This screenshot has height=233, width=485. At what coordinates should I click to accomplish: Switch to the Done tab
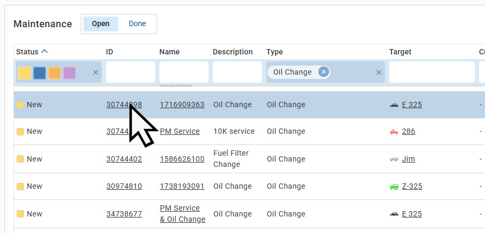coord(137,24)
